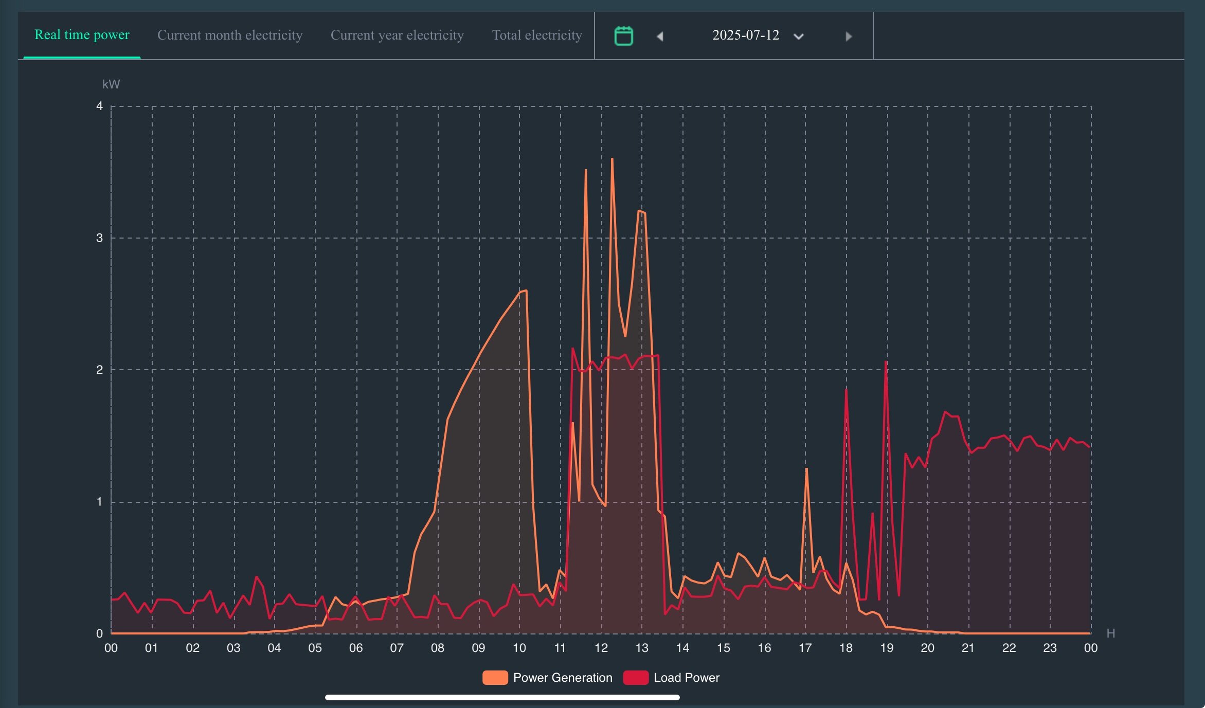Click the 03 hour axis label

[x=233, y=648]
